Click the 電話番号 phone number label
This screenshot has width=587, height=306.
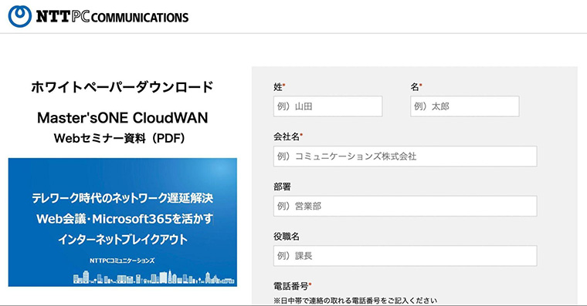291,286
